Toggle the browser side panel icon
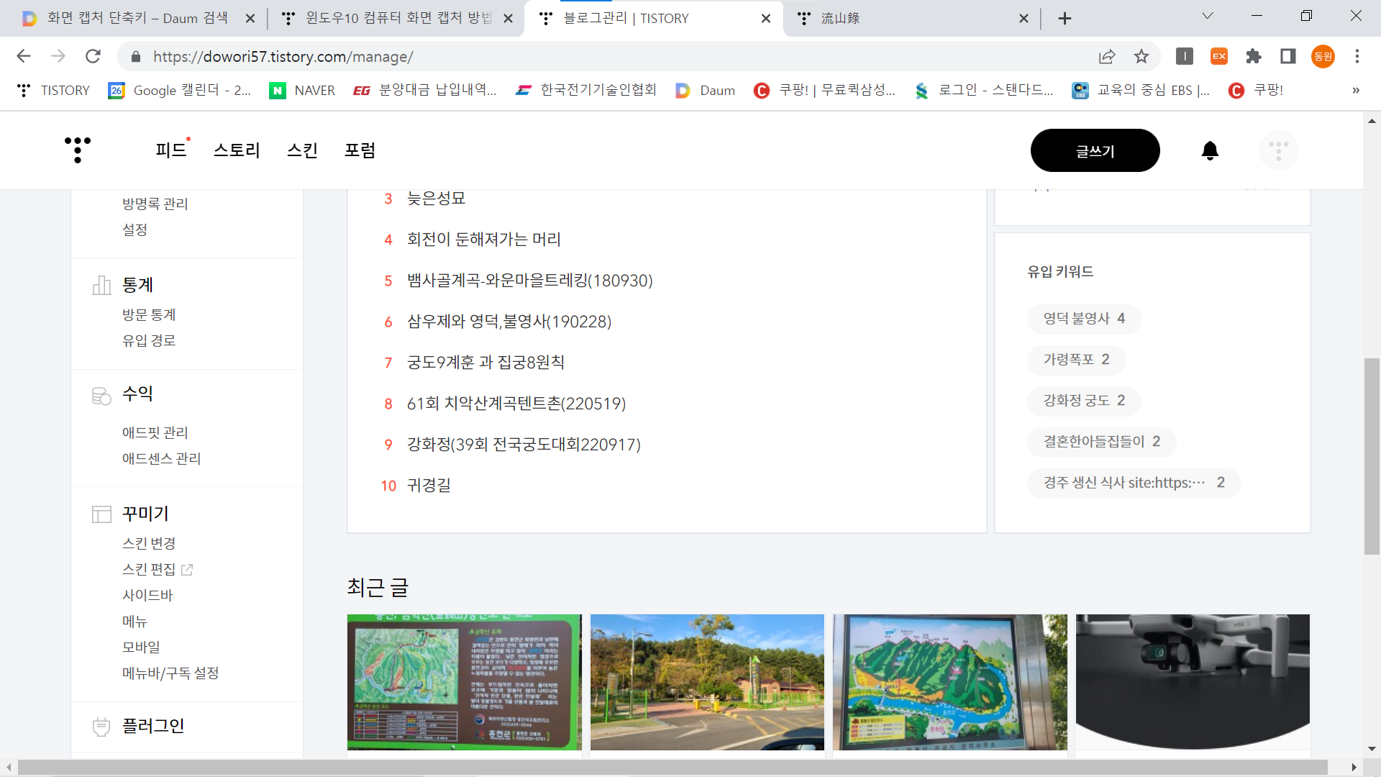The width and height of the screenshot is (1381, 777). 1287,56
